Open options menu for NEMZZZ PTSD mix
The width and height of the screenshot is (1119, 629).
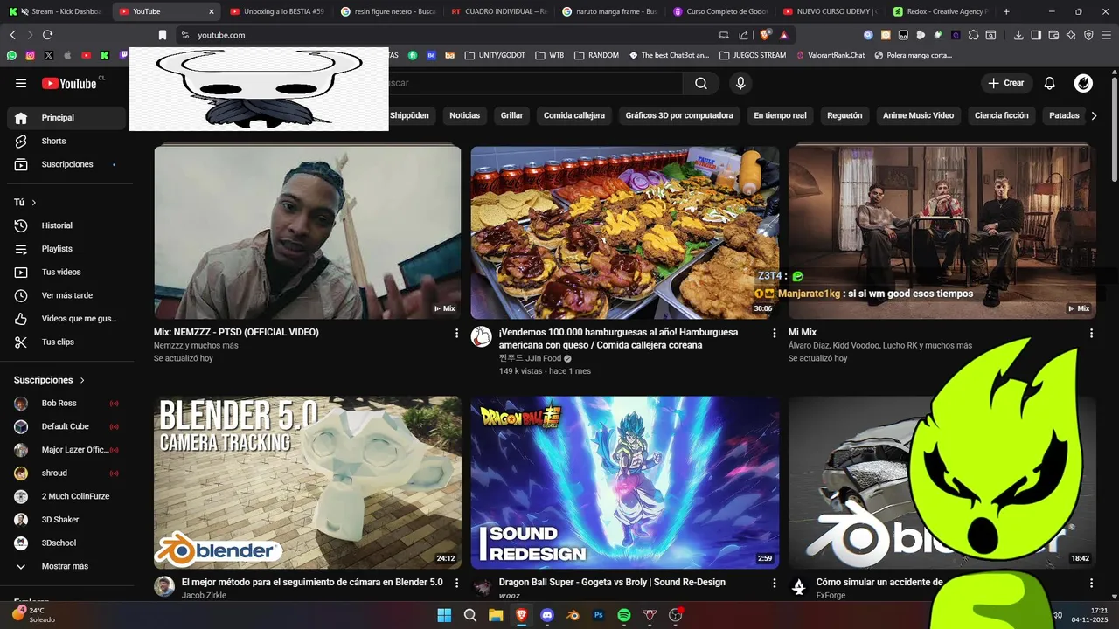coord(456,333)
